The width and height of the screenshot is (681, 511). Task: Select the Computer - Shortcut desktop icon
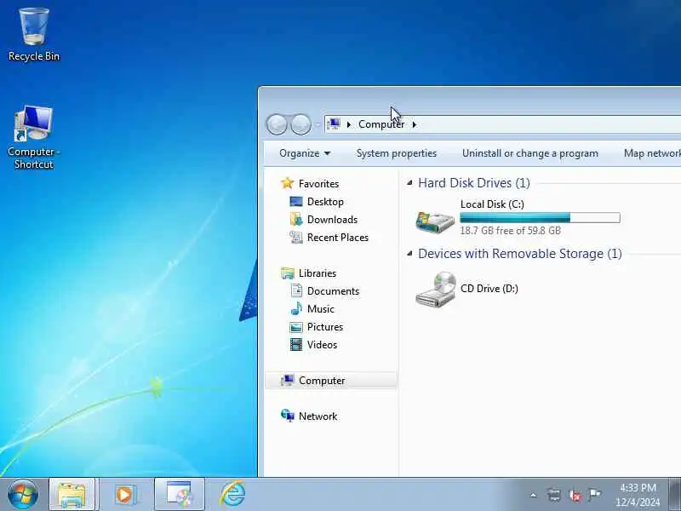[33, 137]
